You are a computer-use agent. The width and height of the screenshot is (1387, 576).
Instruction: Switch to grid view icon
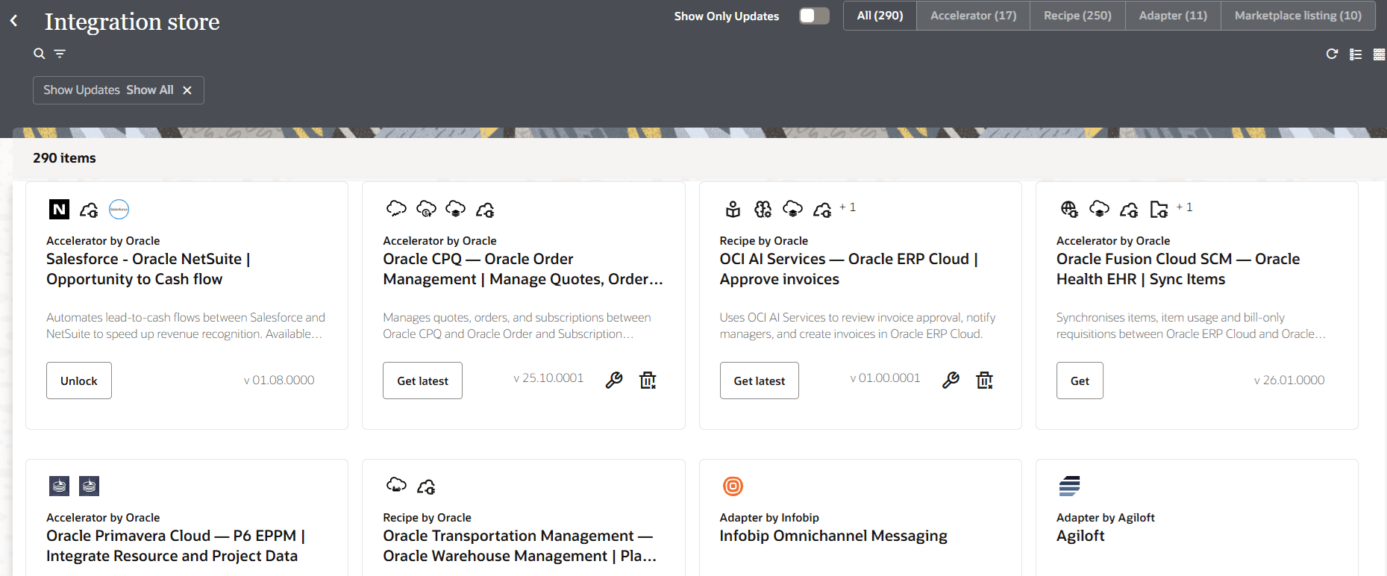point(1379,54)
